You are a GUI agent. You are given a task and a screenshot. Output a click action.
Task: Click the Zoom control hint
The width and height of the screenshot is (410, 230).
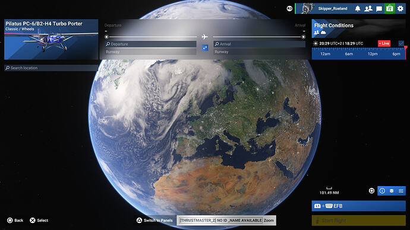click(269, 221)
